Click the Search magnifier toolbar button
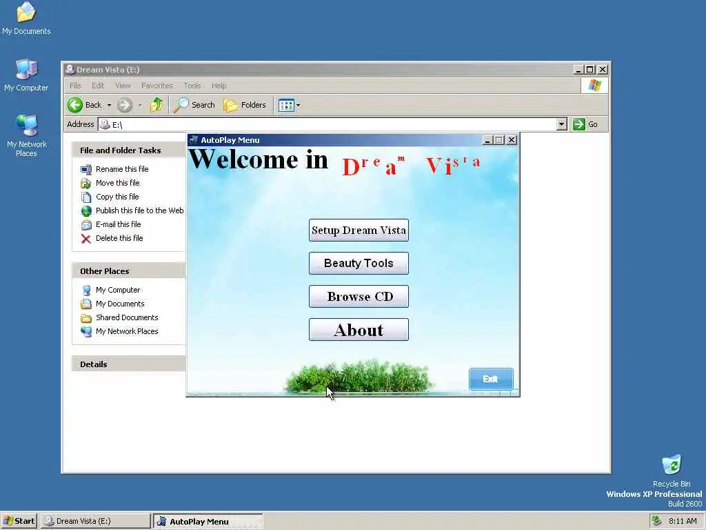The image size is (706, 530). pos(194,105)
